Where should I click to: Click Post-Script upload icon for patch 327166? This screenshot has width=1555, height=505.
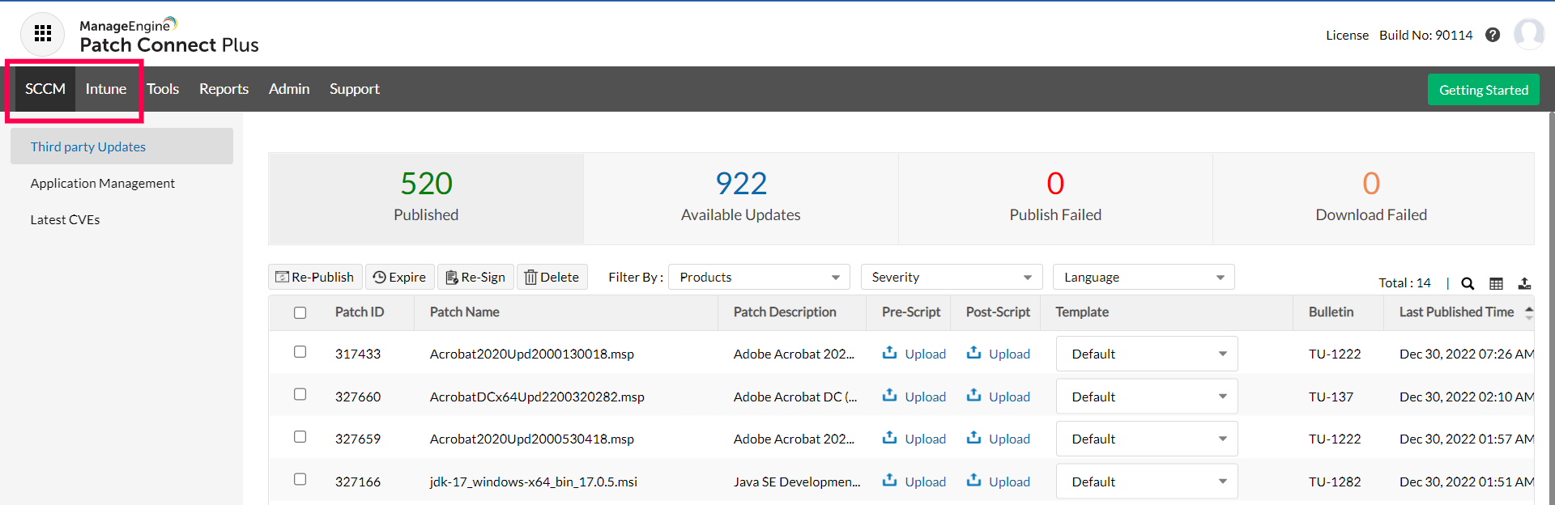[x=973, y=481]
